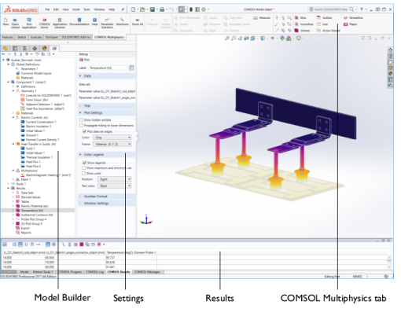Screen dimensions: 401x316
Task: Enable Show maximum and minimum values
Action: 84,168
